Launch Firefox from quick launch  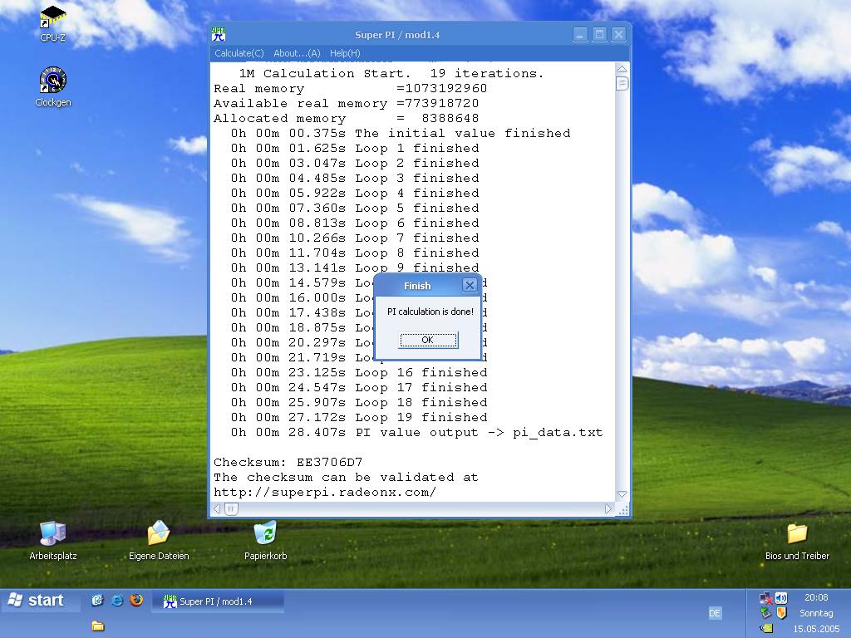tap(136, 600)
